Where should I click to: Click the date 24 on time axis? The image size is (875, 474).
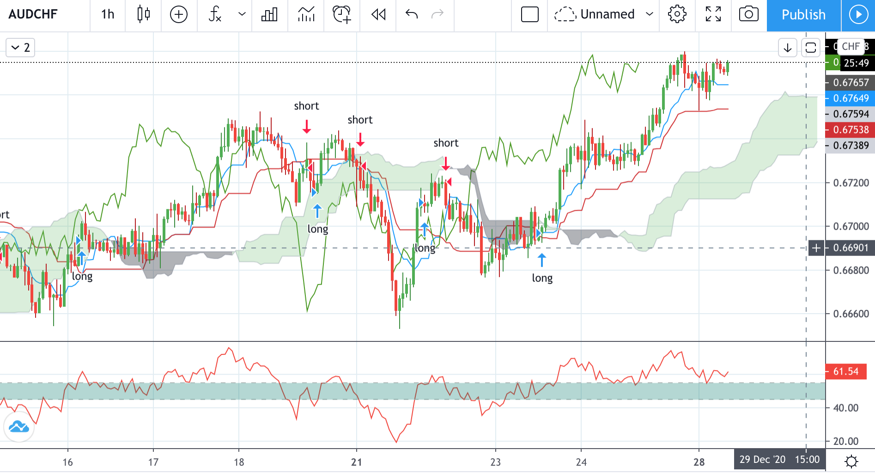click(581, 462)
